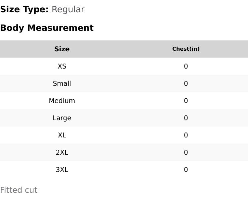Select the Medium size cell
The height and width of the screenshot is (202, 248).
62,101
